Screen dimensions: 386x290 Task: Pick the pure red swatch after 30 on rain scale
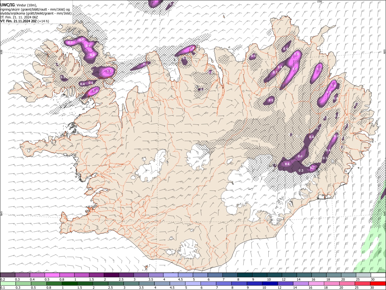pyautogui.click(x=378, y=283)
